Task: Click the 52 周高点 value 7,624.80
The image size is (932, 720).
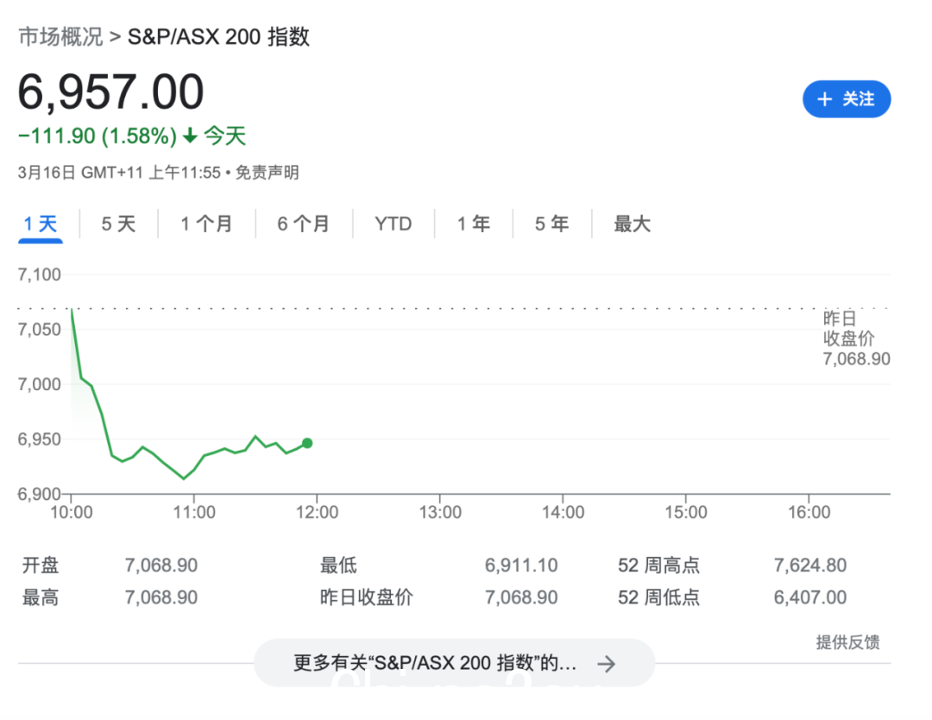Action: [x=810, y=565]
